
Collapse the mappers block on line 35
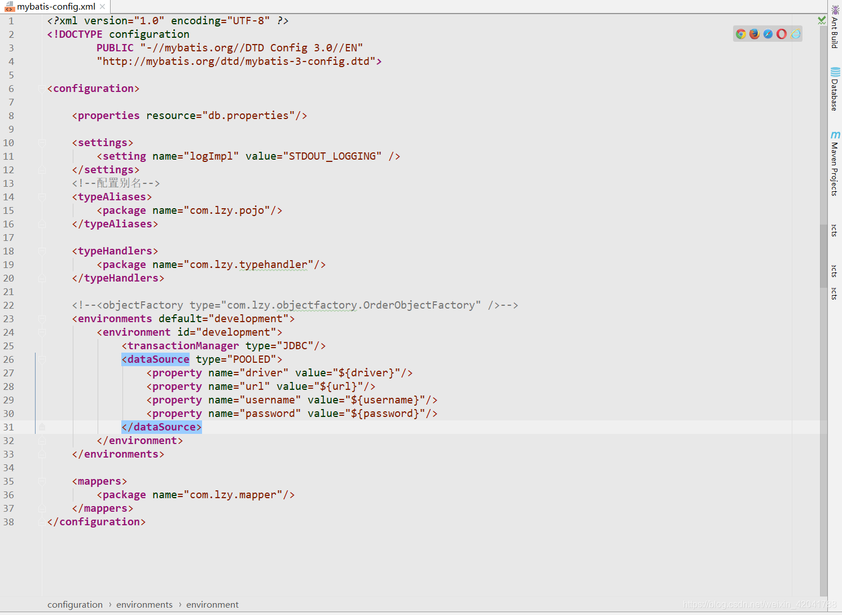coord(42,481)
